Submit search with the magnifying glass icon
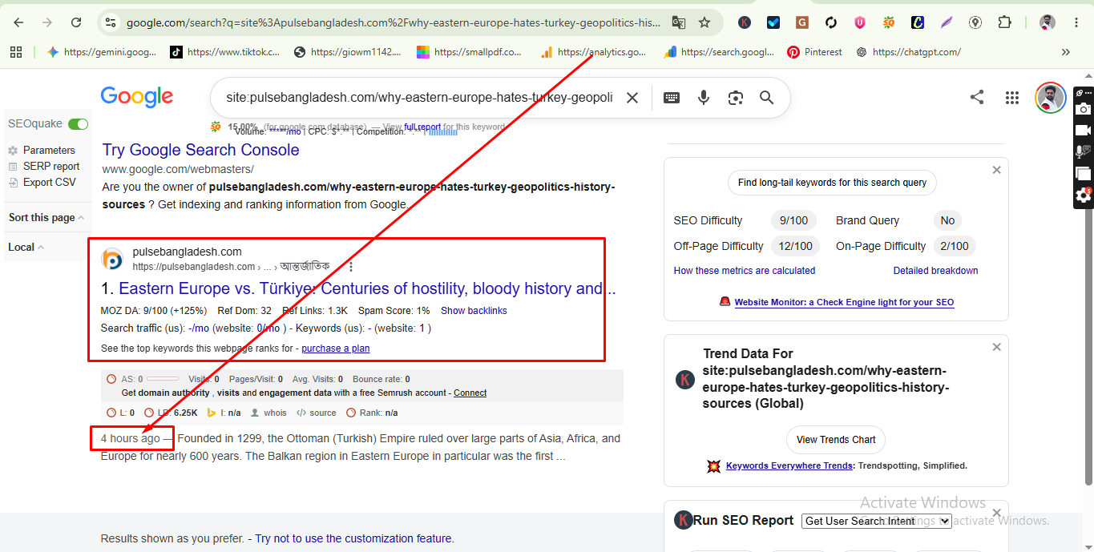This screenshot has height=552, width=1094. [767, 98]
